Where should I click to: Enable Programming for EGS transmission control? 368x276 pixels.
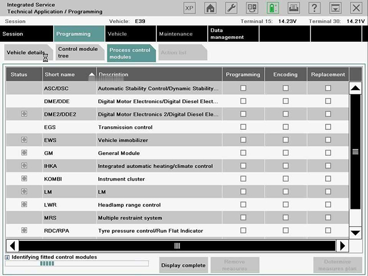[x=243, y=127]
